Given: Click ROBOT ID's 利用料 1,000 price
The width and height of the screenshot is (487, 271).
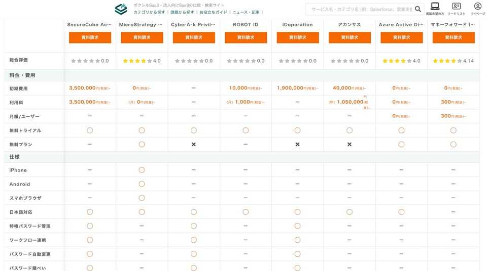Looking at the screenshot, I should point(246,102).
